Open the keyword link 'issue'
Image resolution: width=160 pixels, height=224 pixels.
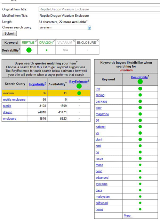point(99,158)
